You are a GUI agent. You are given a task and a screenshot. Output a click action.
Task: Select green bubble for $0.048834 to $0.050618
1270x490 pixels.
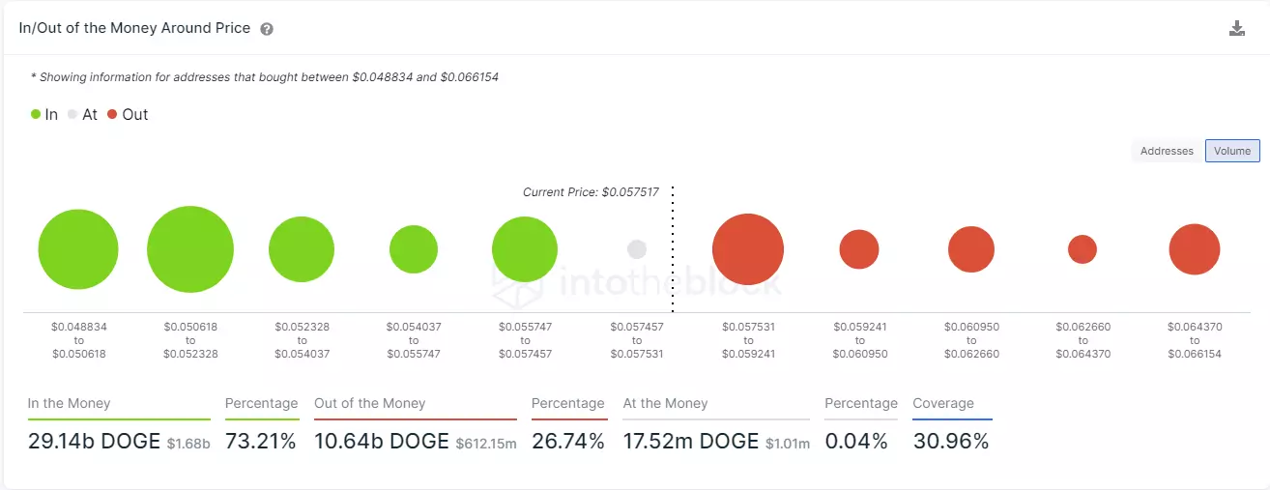tap(78, 250)
